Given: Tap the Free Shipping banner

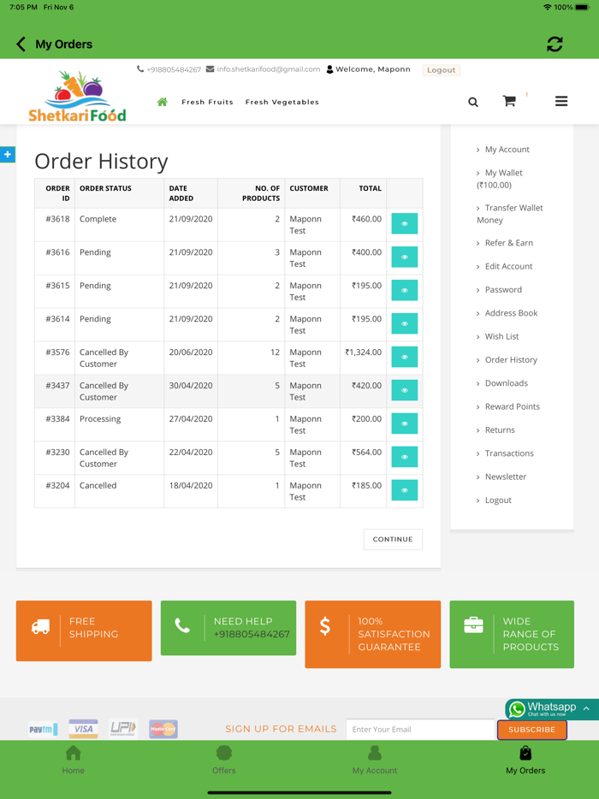Looking at the screenshot, I should tap(84, 630).
